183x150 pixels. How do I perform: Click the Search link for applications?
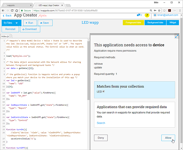point(101,123)
